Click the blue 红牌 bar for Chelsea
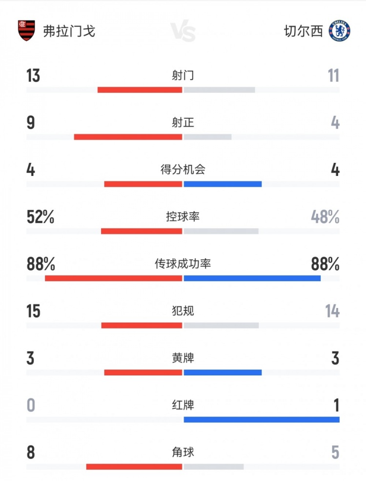 pos(261,419)
